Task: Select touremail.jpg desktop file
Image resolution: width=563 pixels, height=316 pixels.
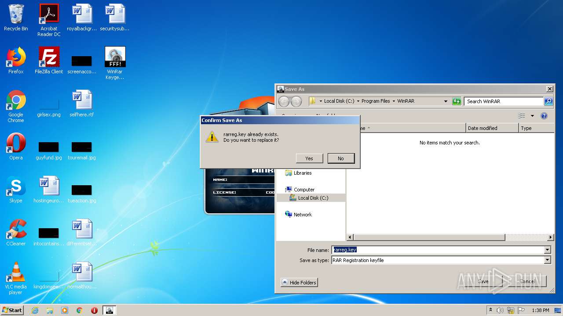Action: pyautogui.click(x=82, y=150)
